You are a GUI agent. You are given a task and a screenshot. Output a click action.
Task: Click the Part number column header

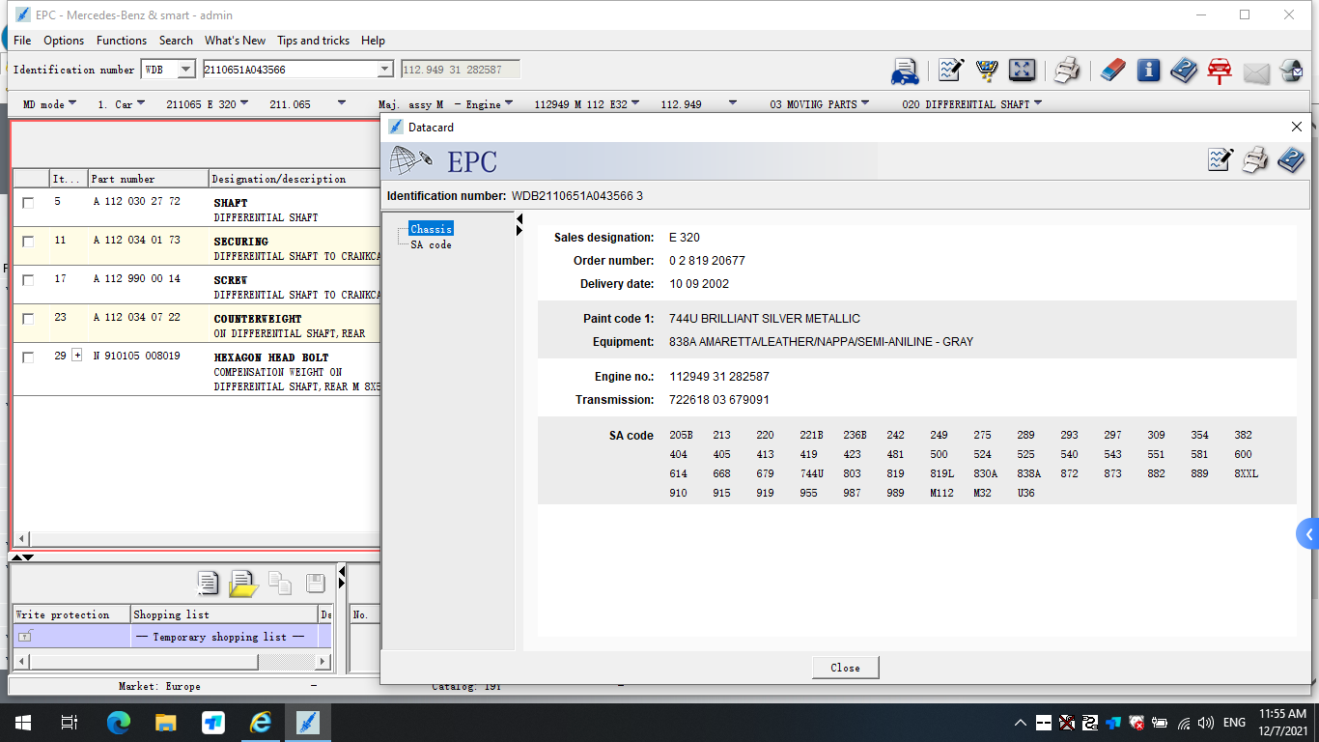click(149, 179)
